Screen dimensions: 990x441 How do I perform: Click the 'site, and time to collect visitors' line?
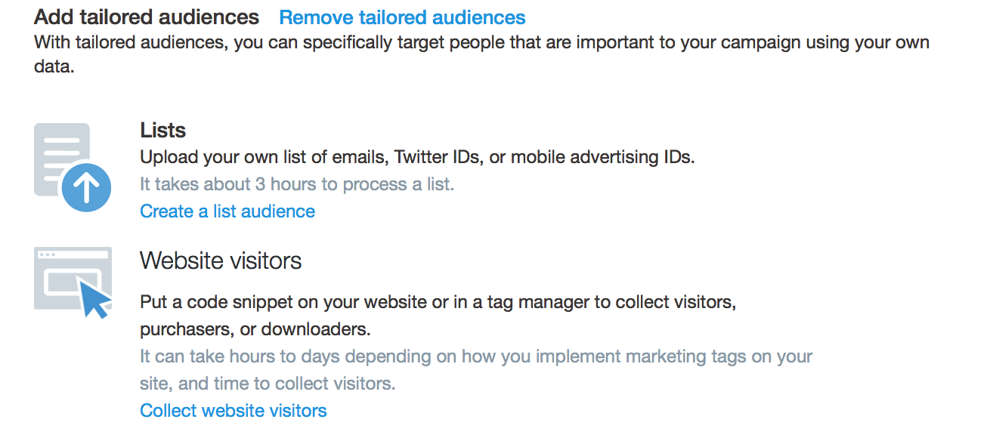click(x=268, y=384)
